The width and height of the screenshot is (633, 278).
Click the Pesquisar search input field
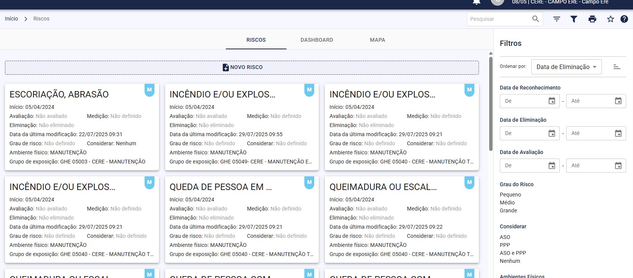pos(498,19)
